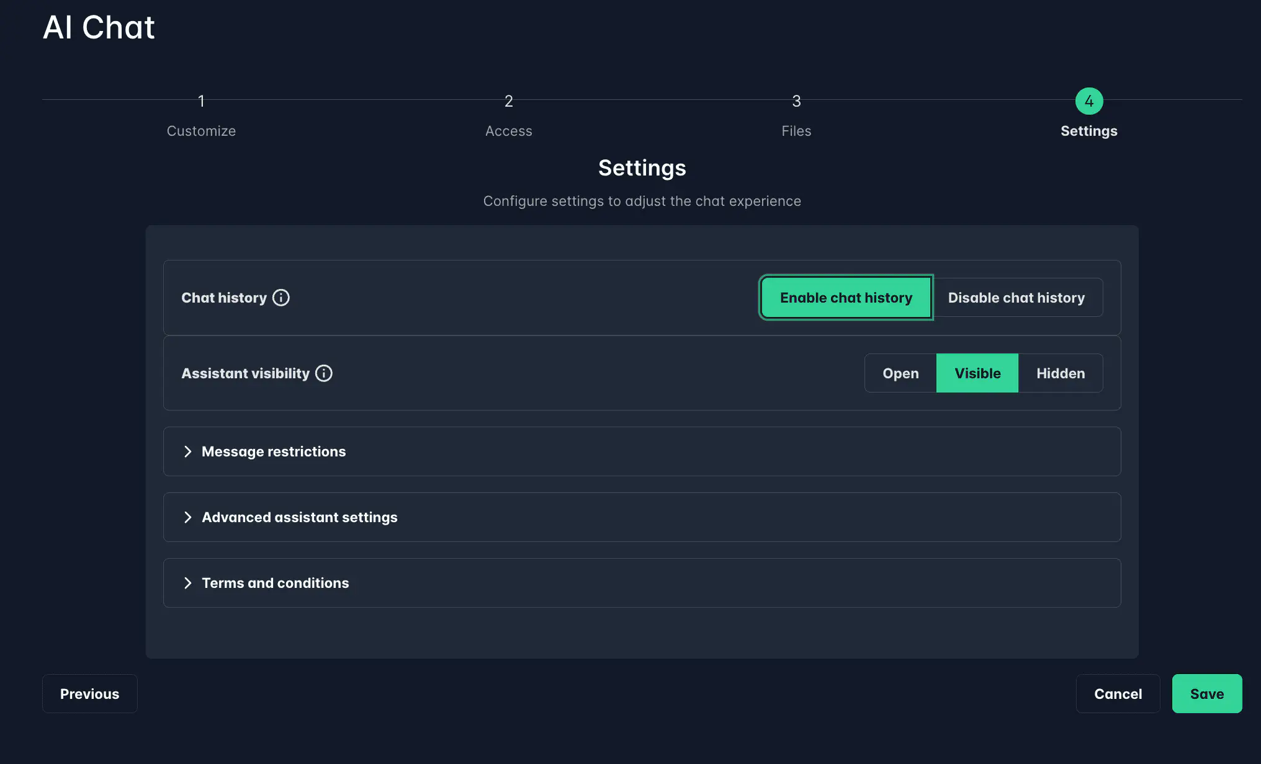Select Enable chat history option
The width and height of the screenshot is (1261, 764).
click(x=846, y=298)
